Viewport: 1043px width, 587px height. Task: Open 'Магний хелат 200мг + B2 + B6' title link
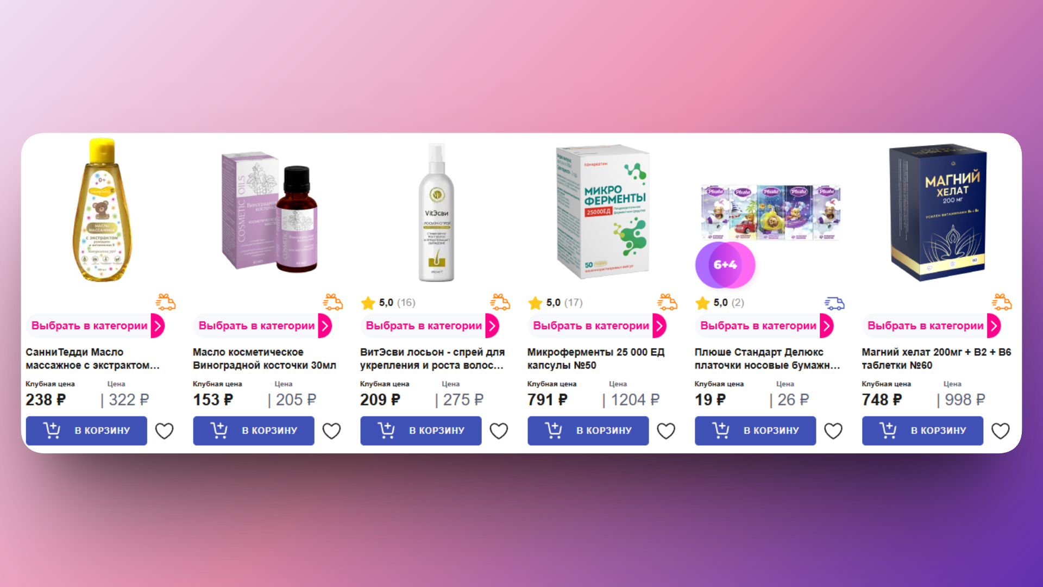(x=936, y=359)
